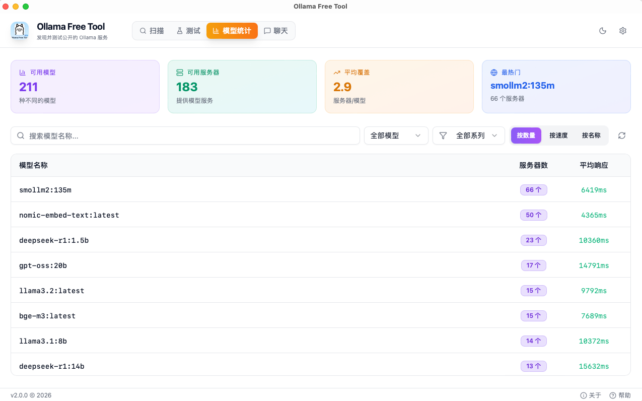The height and width of the screenshot is (401, 642).
Task: Click the filter funnel icon
Action: click(x=443, y=136)
